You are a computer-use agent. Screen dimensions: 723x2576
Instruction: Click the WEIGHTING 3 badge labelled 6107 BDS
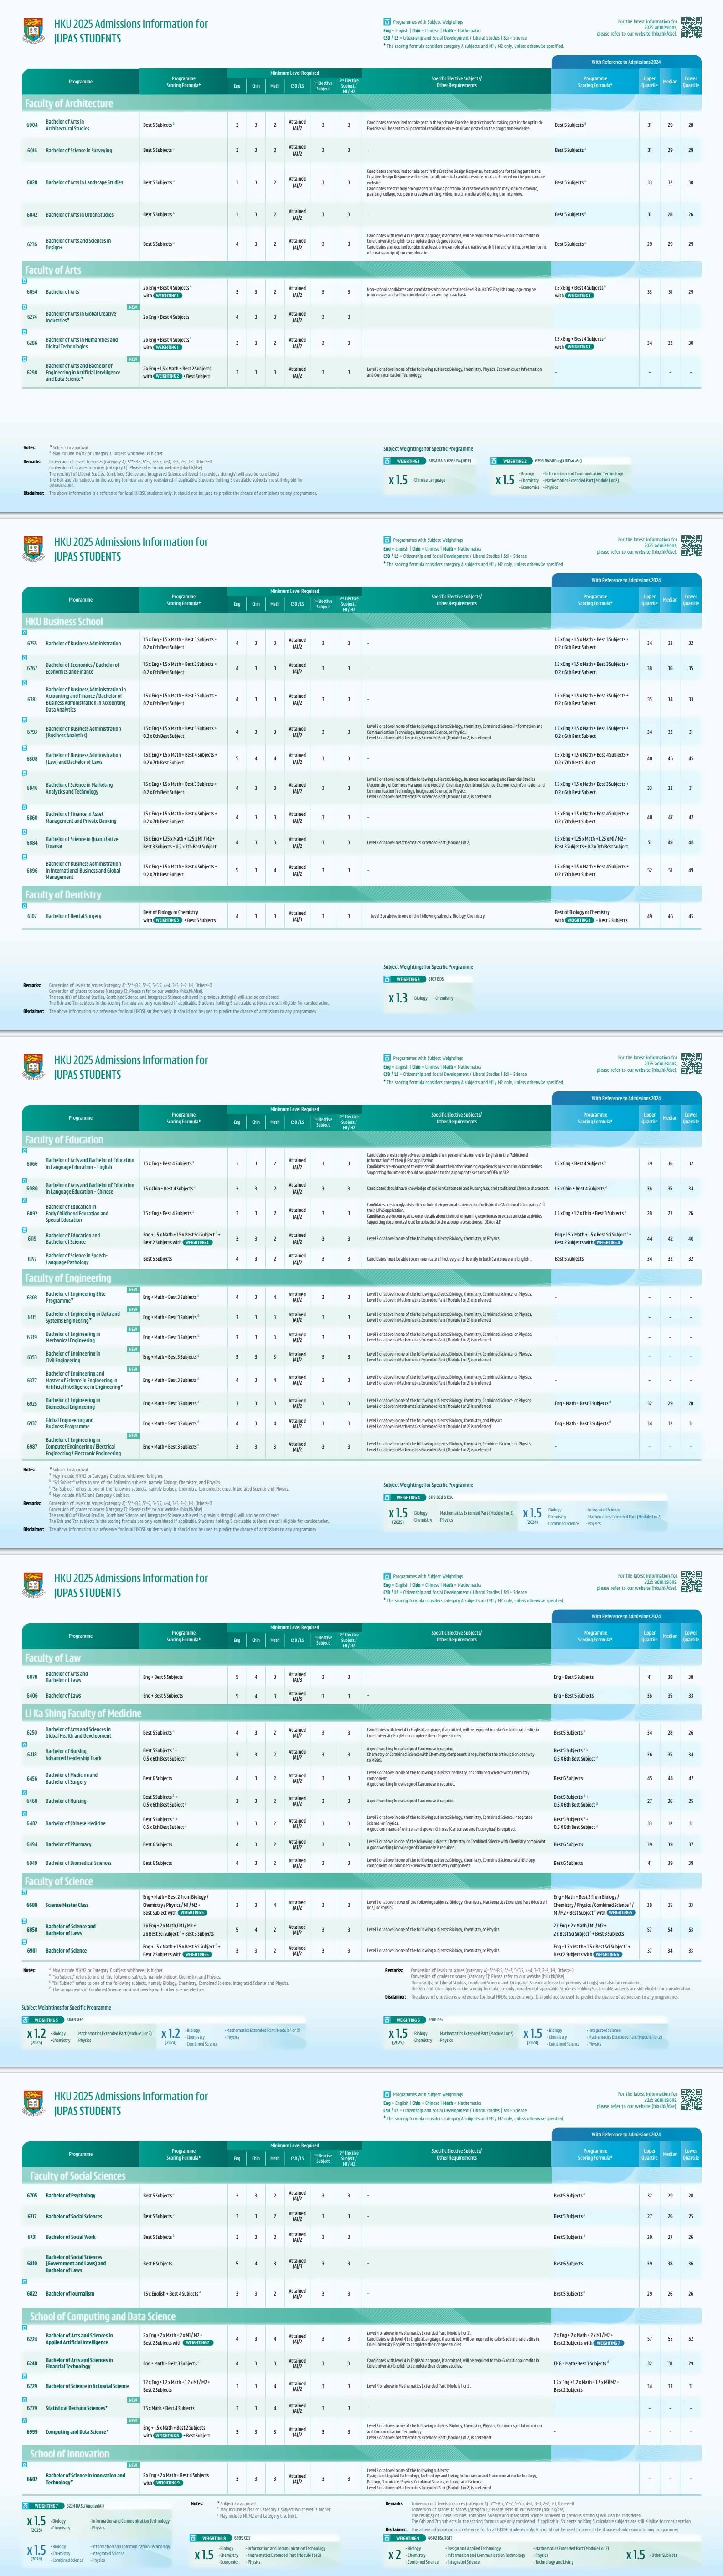405,979
